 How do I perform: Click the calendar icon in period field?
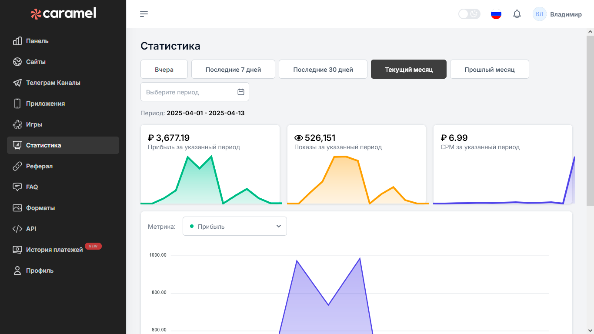241,92
